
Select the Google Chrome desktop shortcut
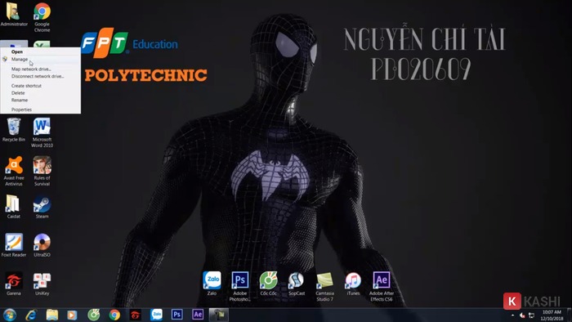[x=42, y=17]
